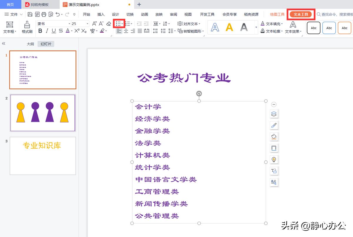Screen dimensions: 353x237
Task: Open the layers stack icon in right sidebar
Action: pos(274,114)
